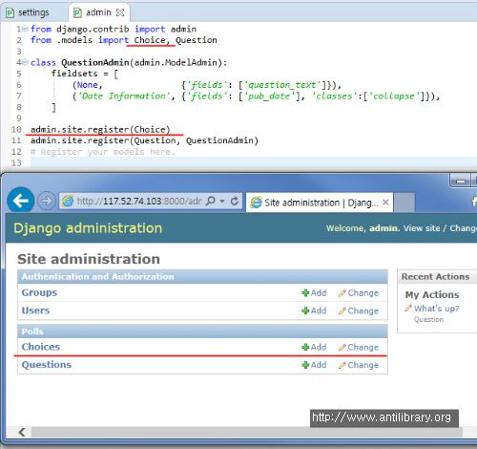This screenshot has width=477, height=449.
Task: Click the '# Register your models here.' comment
Action: [103, 152]
